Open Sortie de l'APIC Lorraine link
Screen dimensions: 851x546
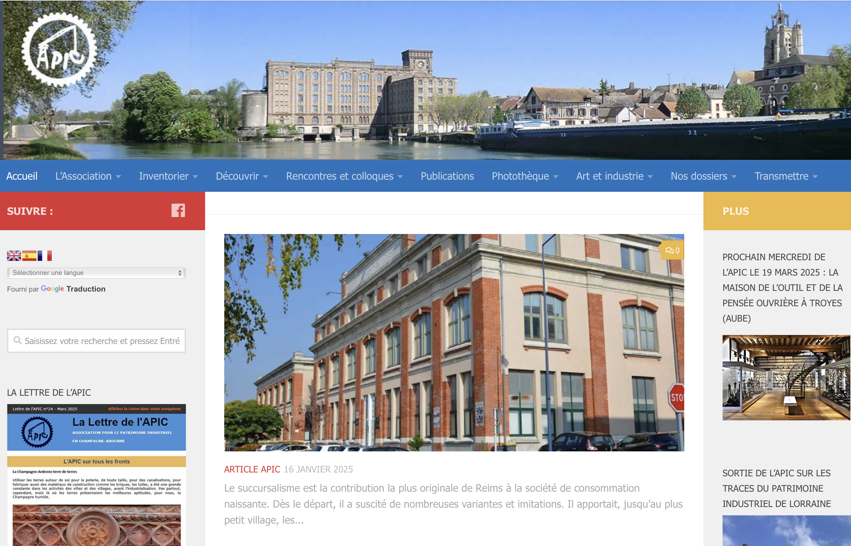tap(776, 488)
